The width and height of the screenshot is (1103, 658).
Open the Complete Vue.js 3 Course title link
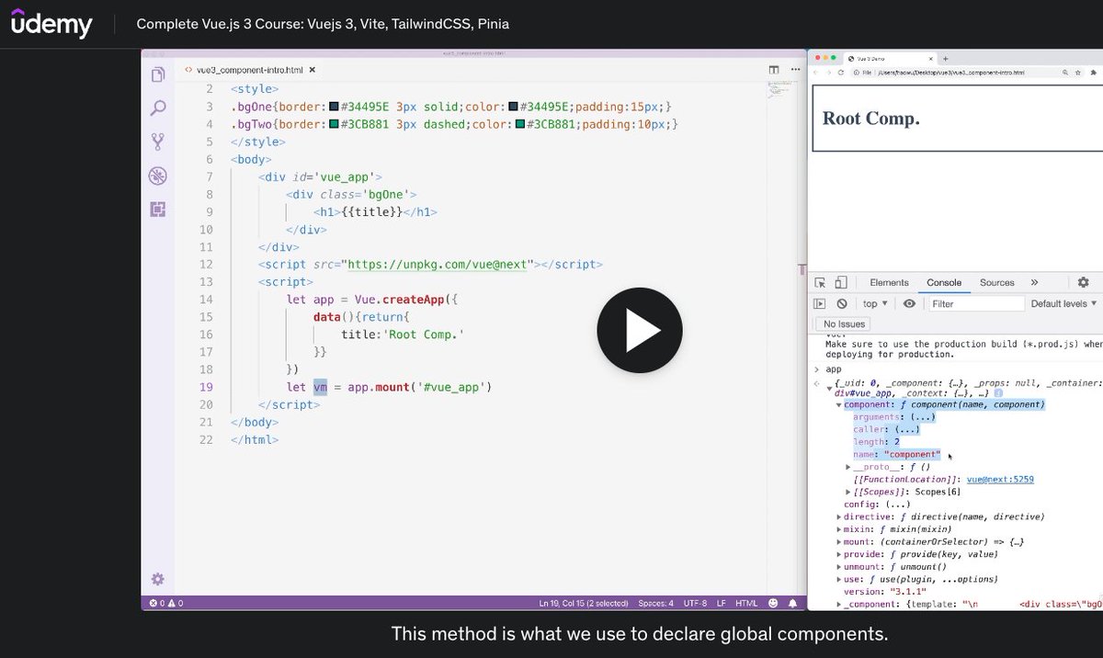(323, 23)
